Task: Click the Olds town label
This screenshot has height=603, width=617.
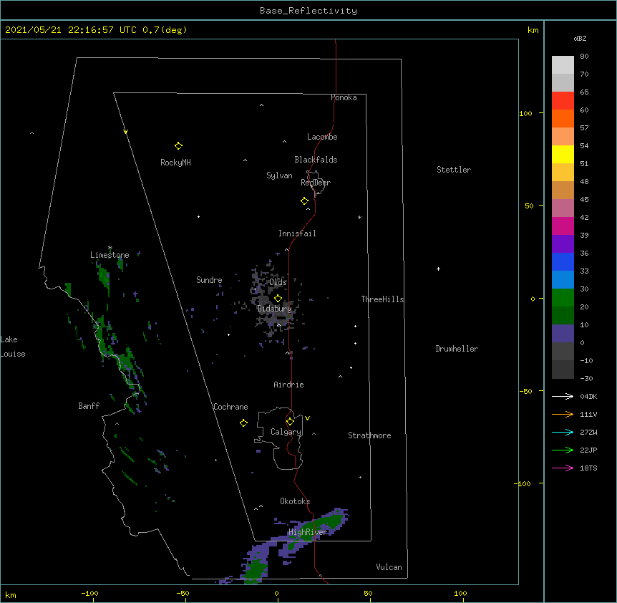Action: [278, 282]
